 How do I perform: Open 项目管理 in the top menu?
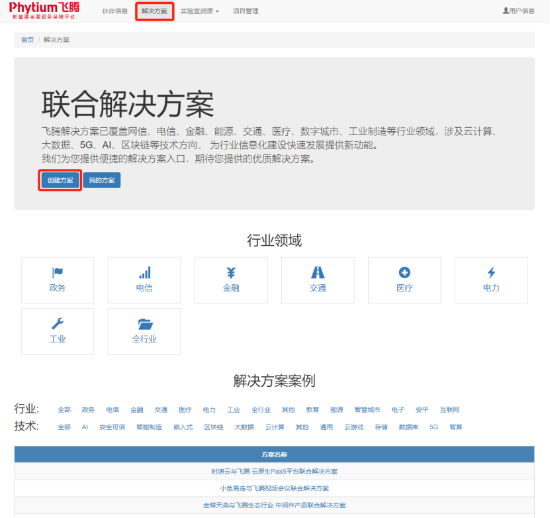point(246,11)
